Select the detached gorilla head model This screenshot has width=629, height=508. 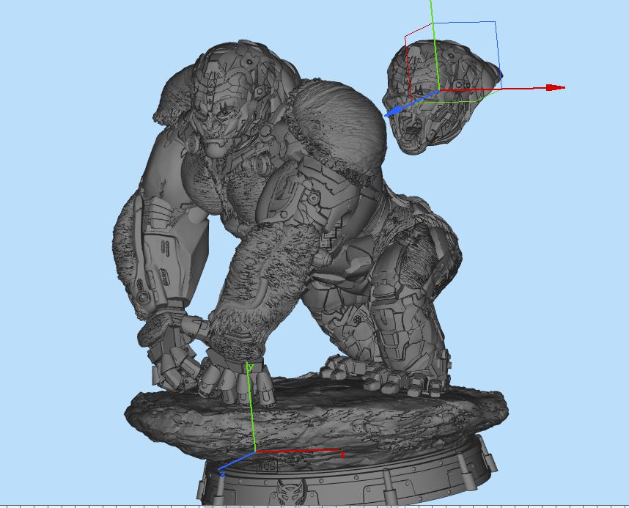click(x=441, y=96)
